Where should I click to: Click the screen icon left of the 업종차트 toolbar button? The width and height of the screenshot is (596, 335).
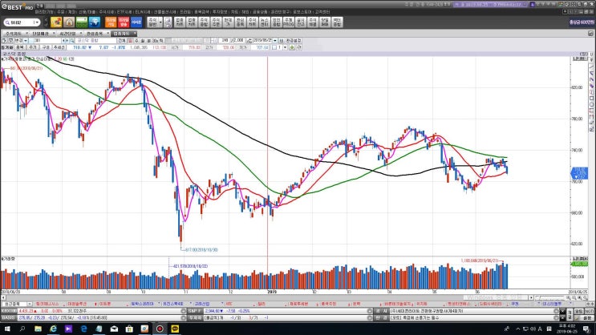168,22
